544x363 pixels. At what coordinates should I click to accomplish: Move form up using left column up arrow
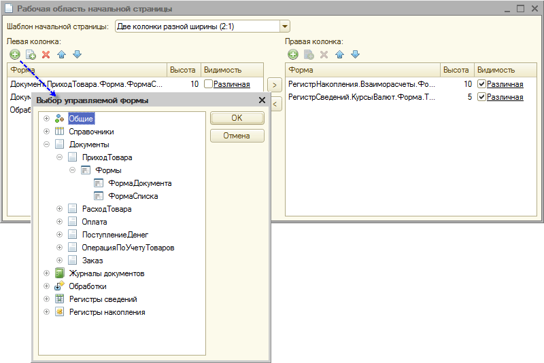(62, 54)
